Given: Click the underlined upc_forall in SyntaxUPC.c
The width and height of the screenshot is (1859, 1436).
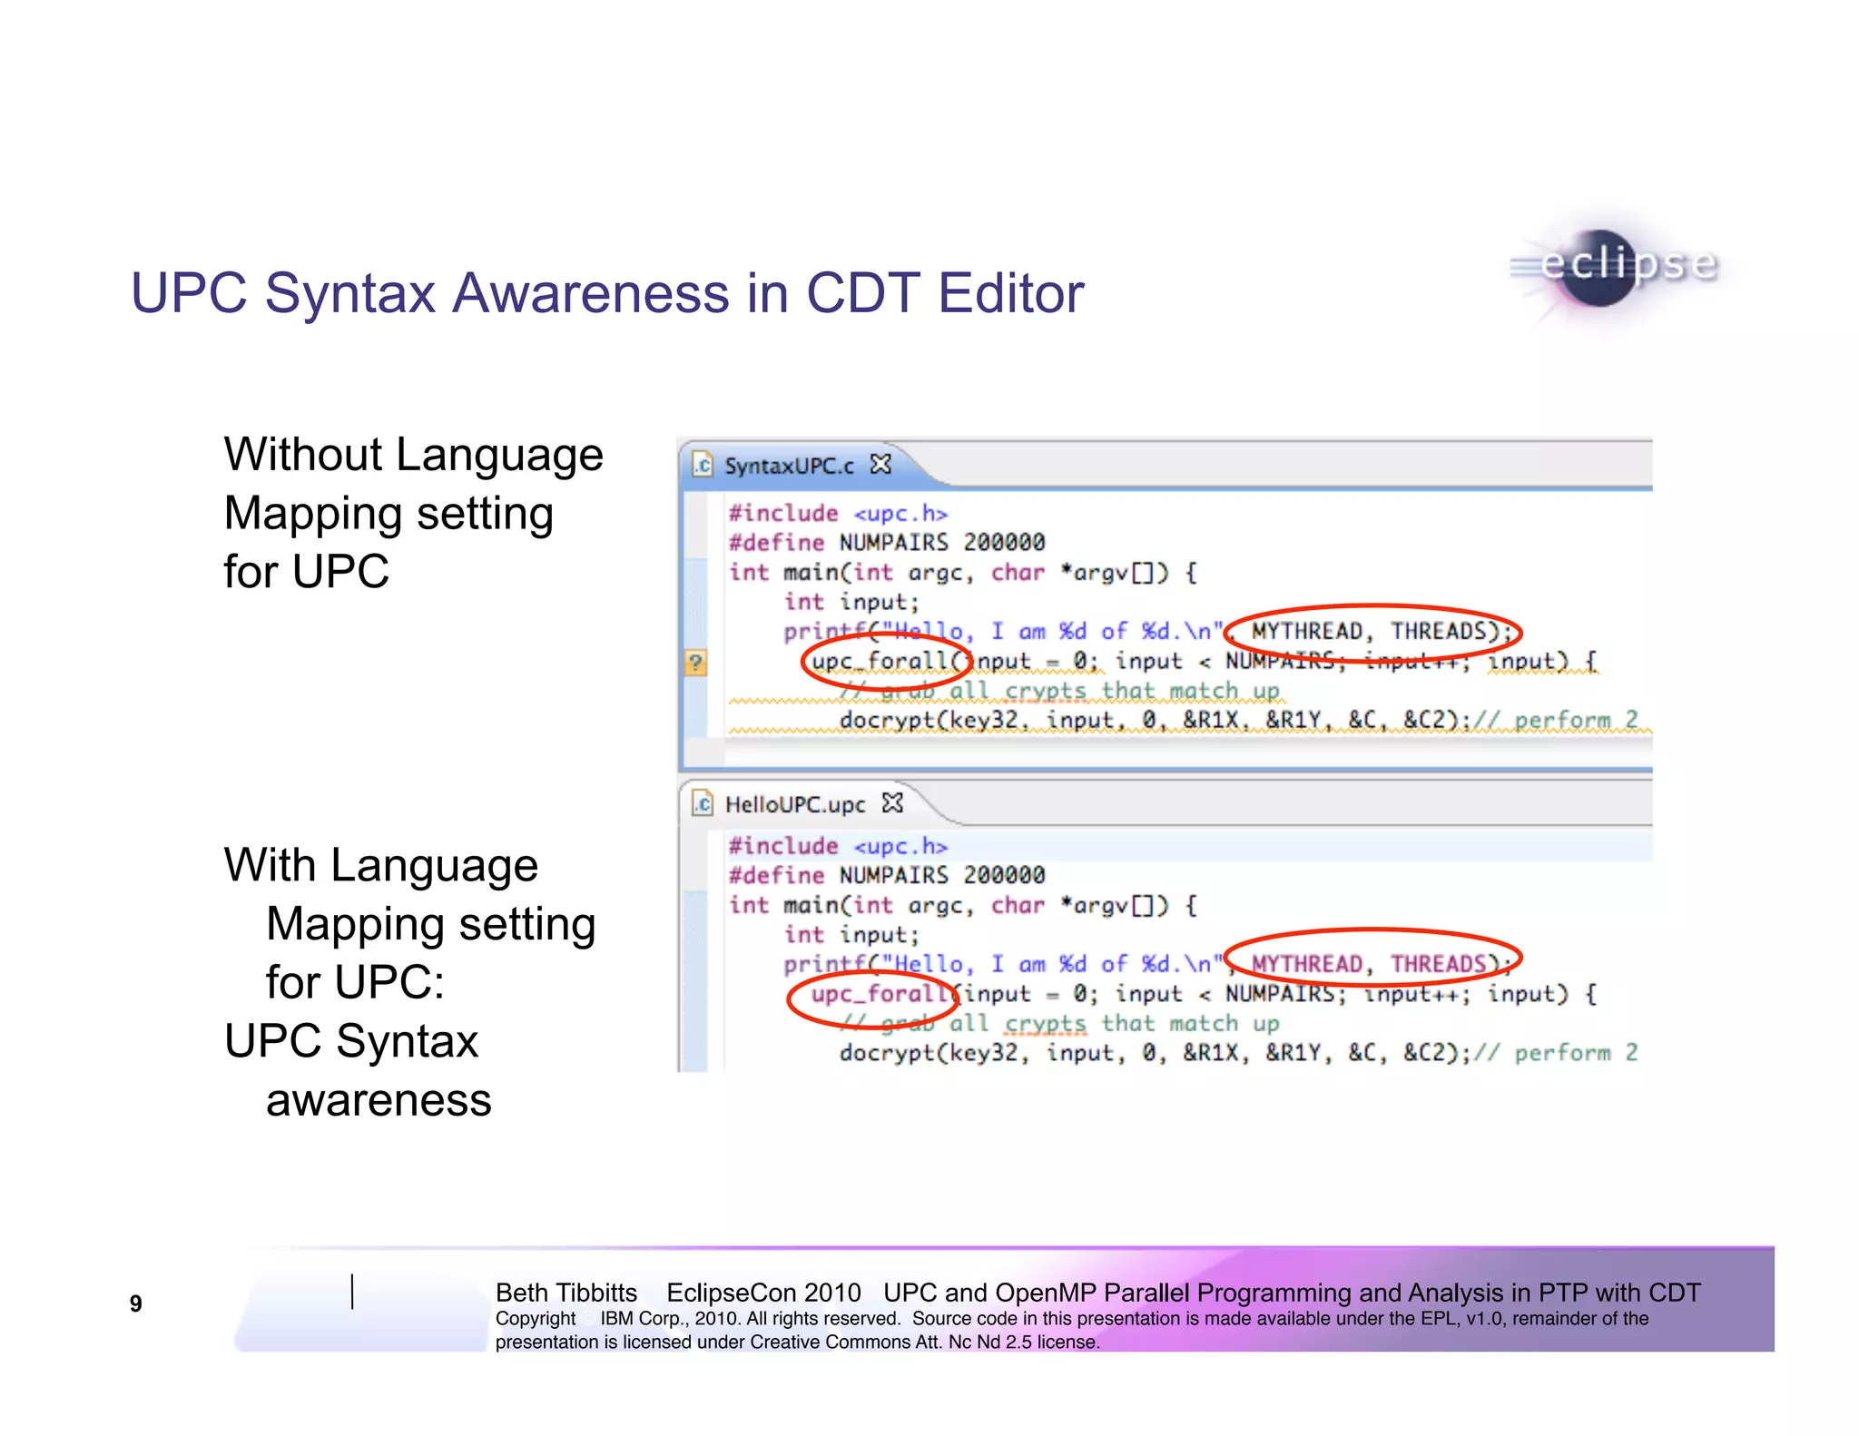Looking at the screenshot, I should (x=880, y=661).
